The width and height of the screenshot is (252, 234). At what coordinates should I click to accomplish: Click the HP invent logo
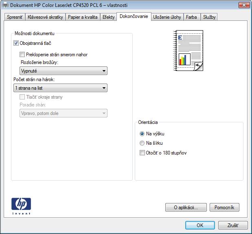(21, 206)
